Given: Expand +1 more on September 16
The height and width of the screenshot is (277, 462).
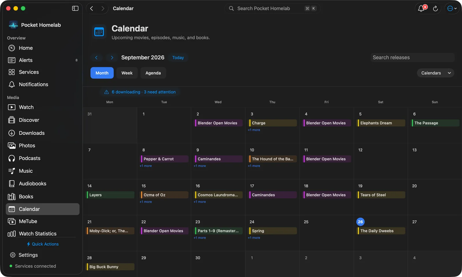Looking at the screenshot, I should [x=200, y=202].
